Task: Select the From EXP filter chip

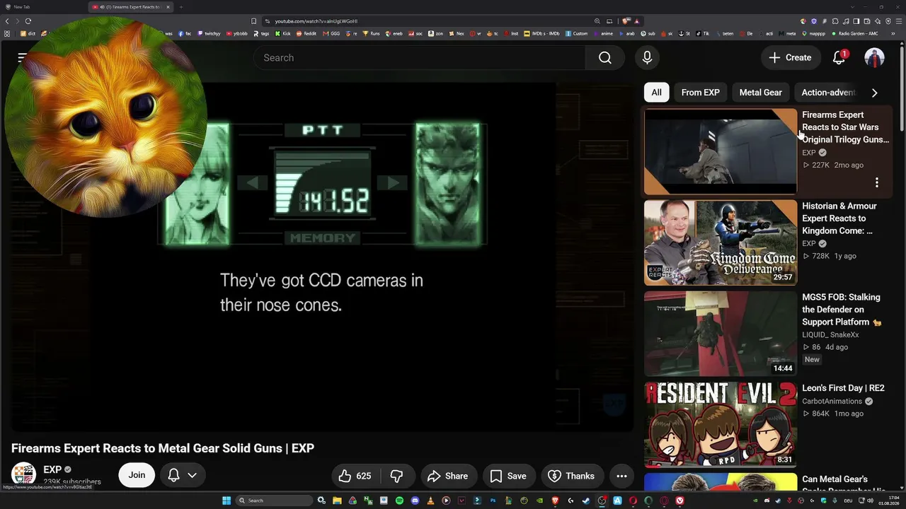Action: tap(700, 93)
